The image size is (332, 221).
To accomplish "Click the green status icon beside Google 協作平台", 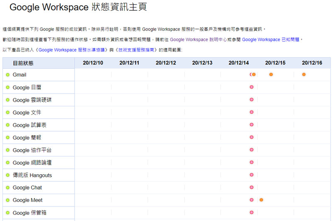I will pos(8,150).
